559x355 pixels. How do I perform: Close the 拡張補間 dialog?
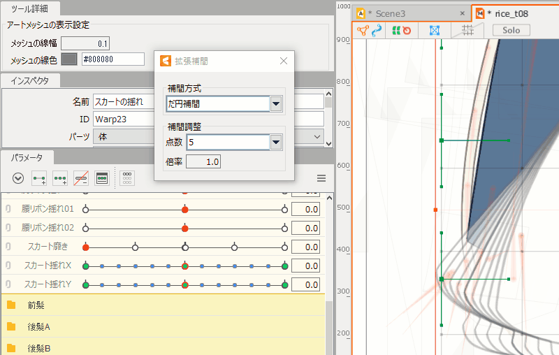[x=283, y=61]
